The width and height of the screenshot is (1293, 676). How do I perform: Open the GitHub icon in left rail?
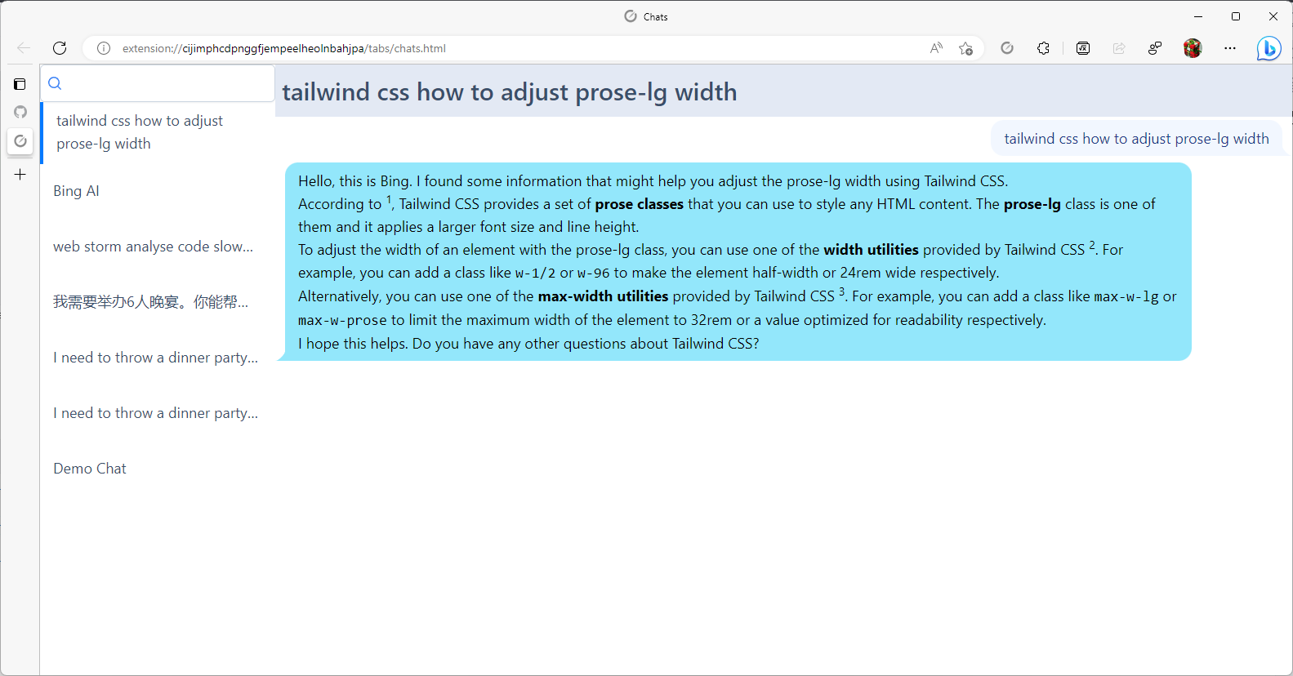point(20,112)
